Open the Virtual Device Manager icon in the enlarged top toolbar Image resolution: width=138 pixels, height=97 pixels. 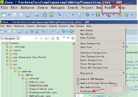(x=51, y=15)
